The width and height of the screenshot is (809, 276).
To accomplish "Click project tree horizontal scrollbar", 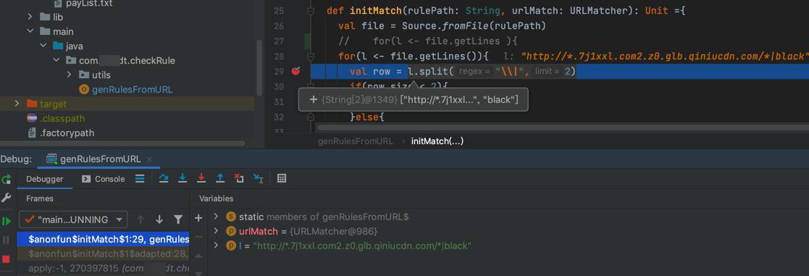I will coord(123,144).
